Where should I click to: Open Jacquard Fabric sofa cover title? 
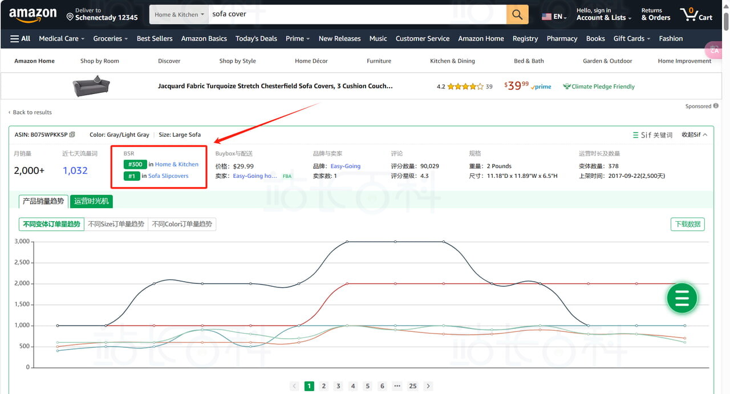click(x=275, y=87)
